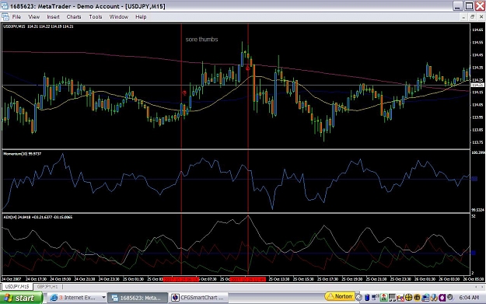Screen dimensions: 486x304
Task: Open the Window menu
Action: click(x=119, y=17)
